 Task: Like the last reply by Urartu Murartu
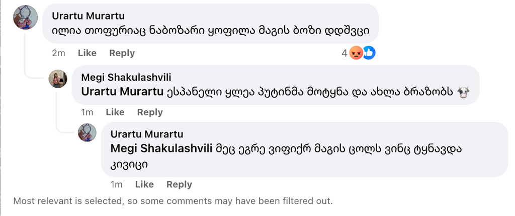click(144, 184)
